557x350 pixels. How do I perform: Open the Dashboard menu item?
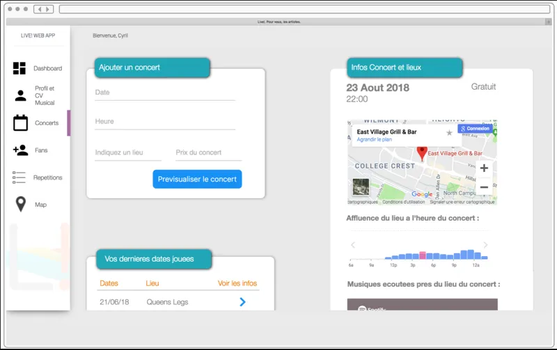pyautogui.click(x=47, y=68)
